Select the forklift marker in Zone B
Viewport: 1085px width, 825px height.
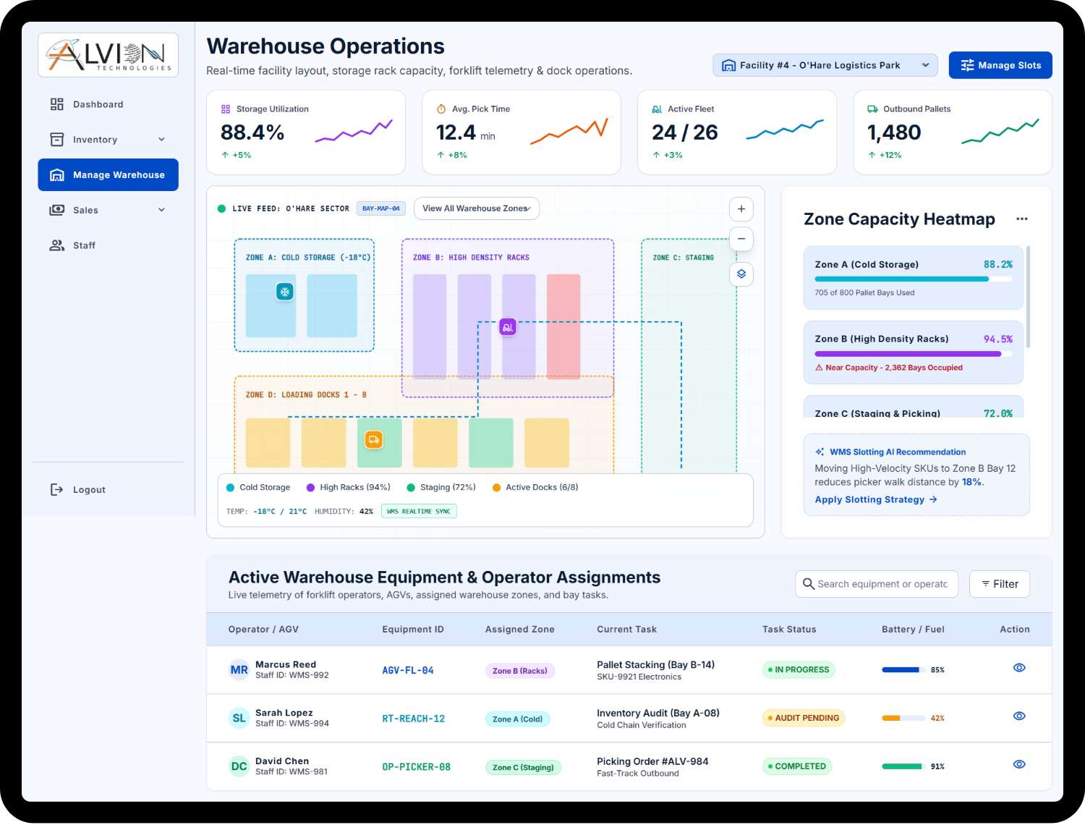(508, 327)
